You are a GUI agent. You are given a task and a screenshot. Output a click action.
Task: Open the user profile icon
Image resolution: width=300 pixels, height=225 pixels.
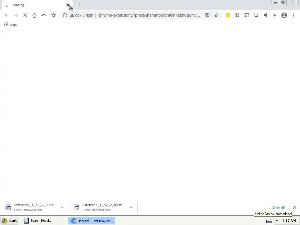[x=284, y=15]
